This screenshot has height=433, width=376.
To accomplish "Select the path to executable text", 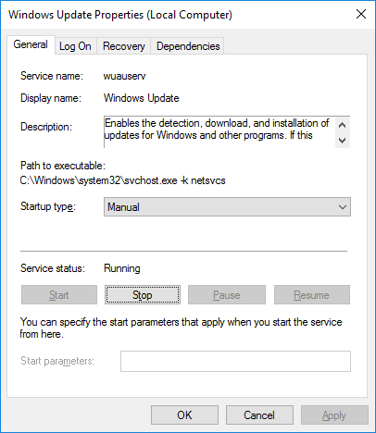I will [123, 180].
